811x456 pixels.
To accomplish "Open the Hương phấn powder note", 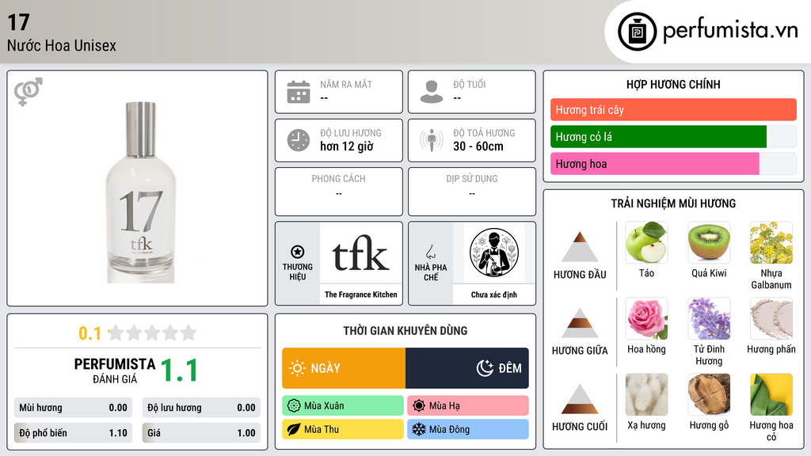I will [x=771, y=318].
